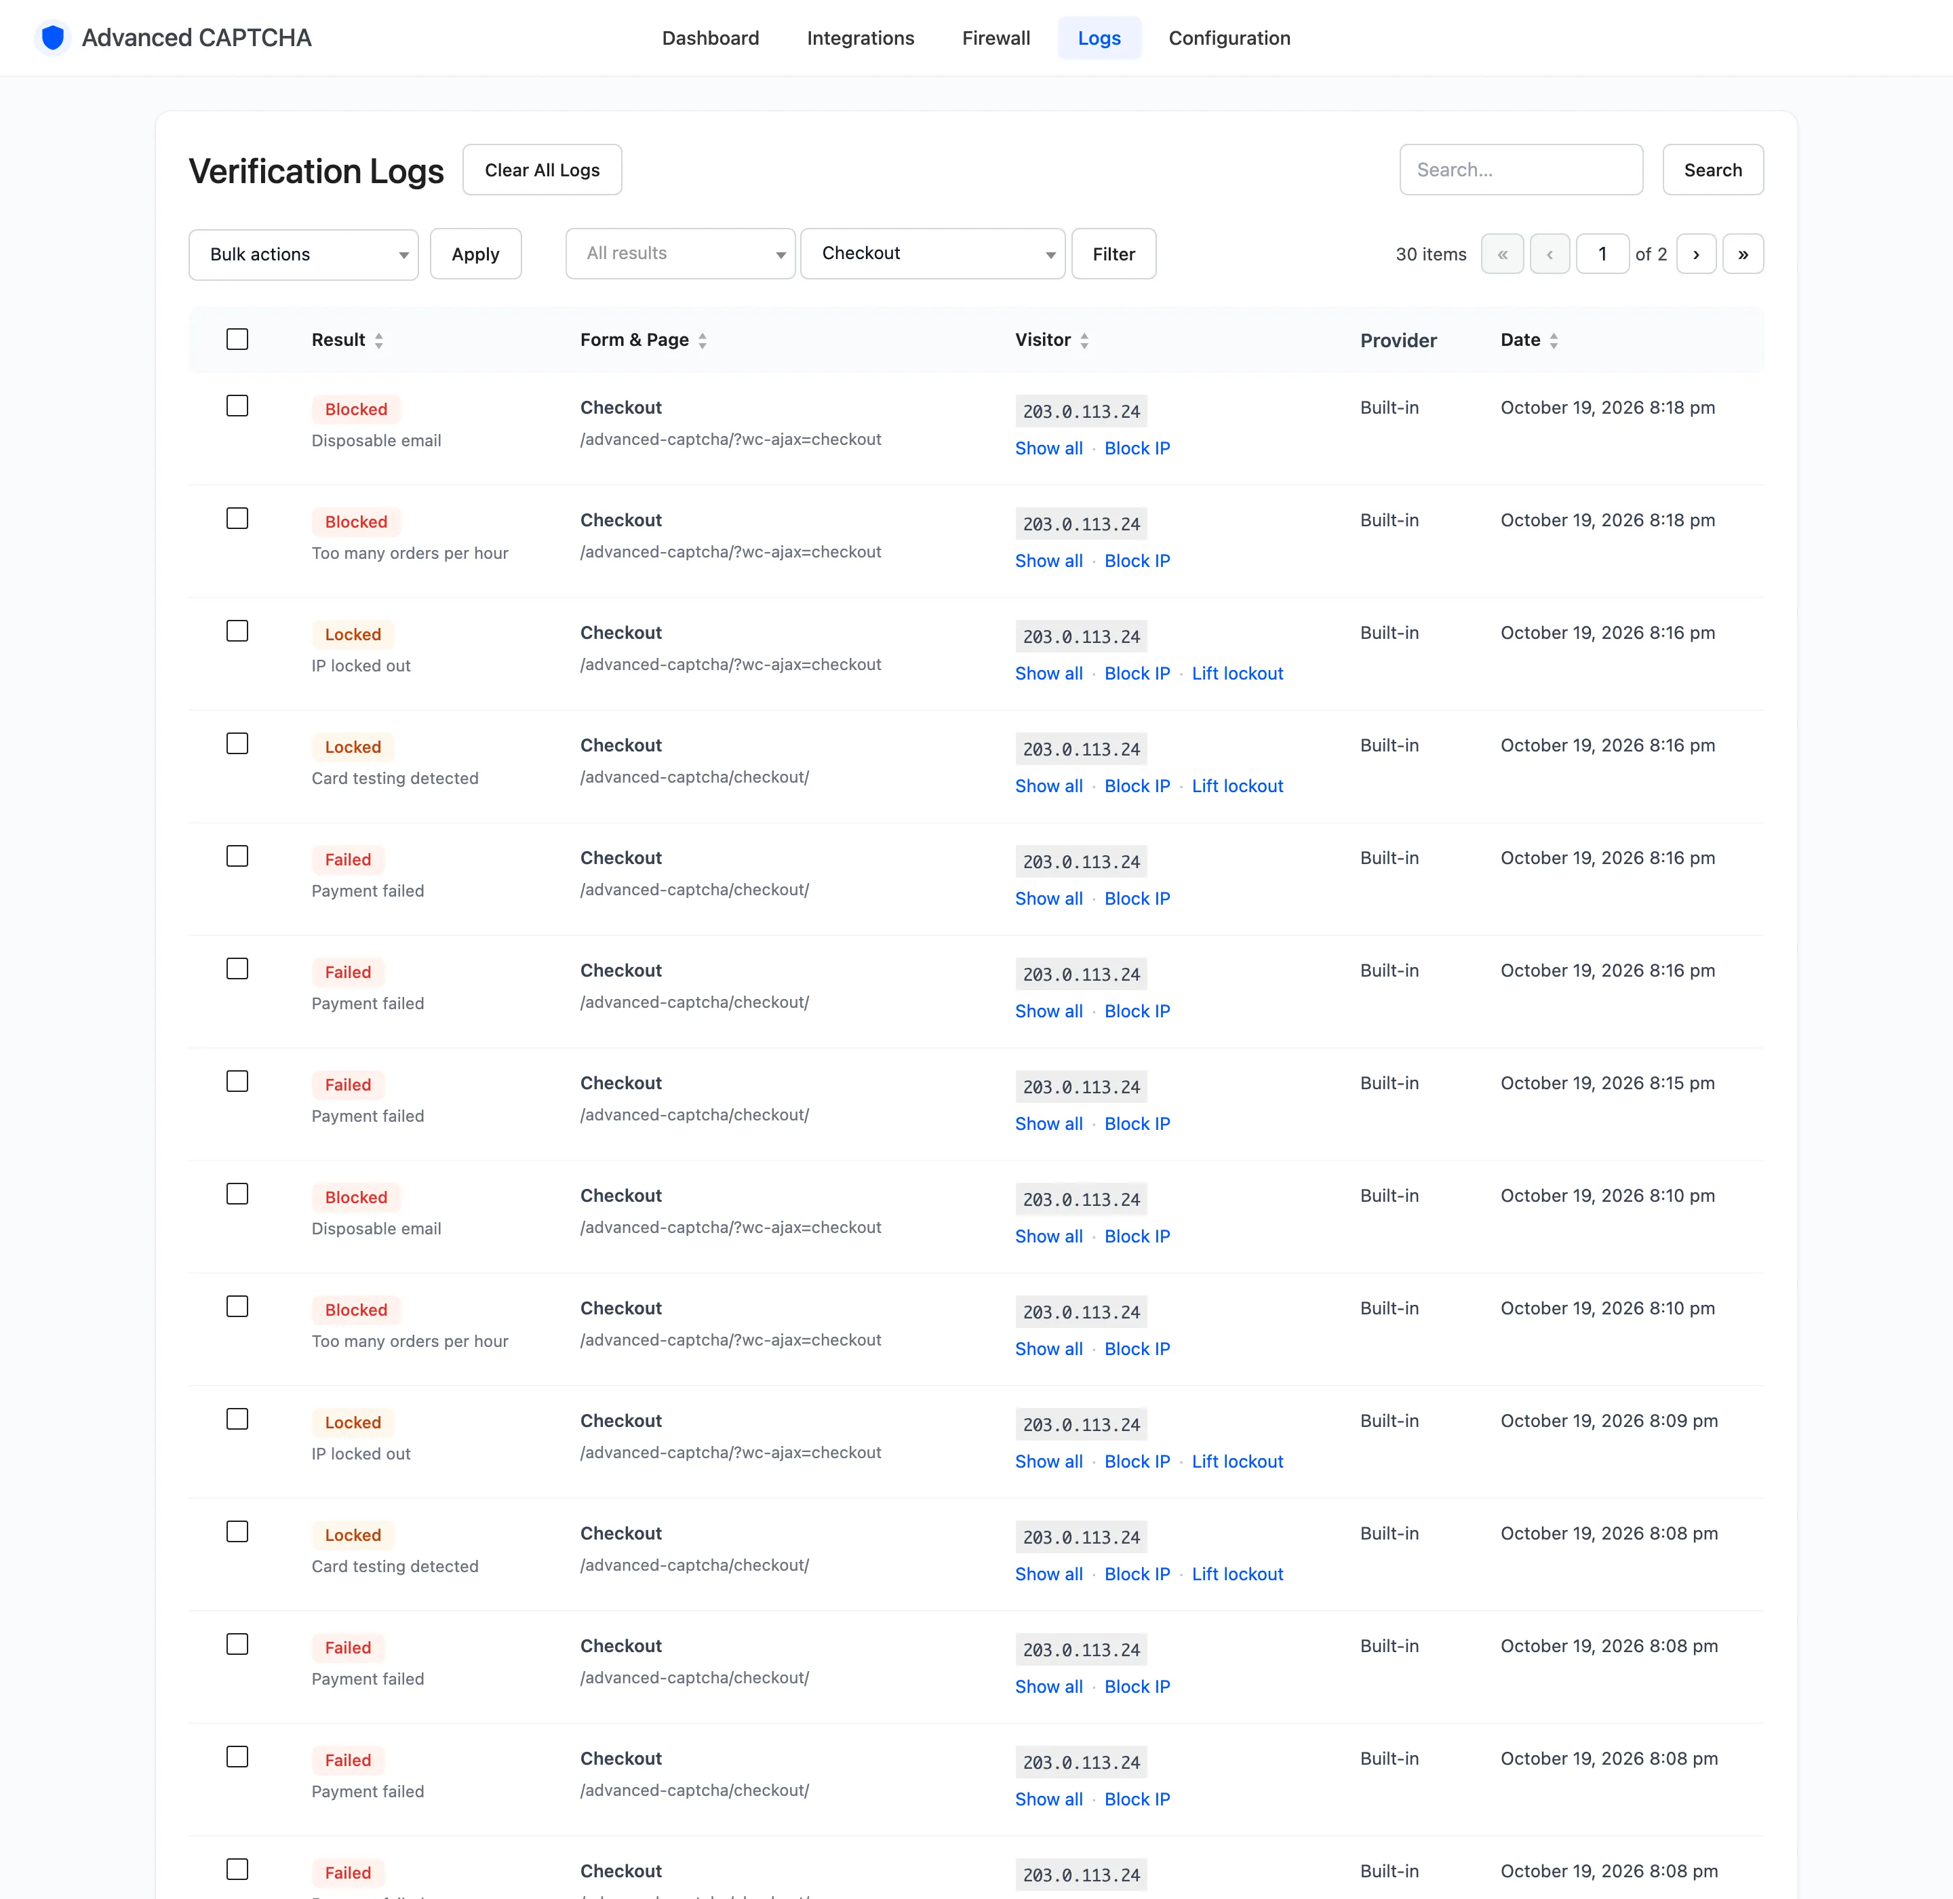This screenshot has width=1953, height=1899.
Task: Click Lift lockout on 8:08 pm Card testing row
Action: pyautogui.click(x=1237, y=1574)
